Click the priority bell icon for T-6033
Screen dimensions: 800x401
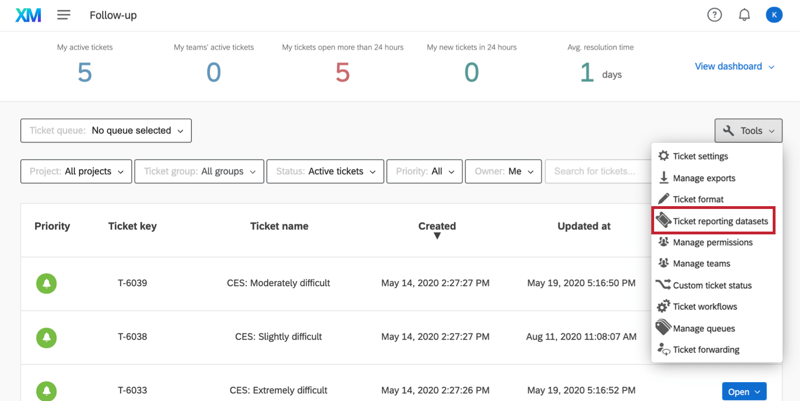(47, 391)
